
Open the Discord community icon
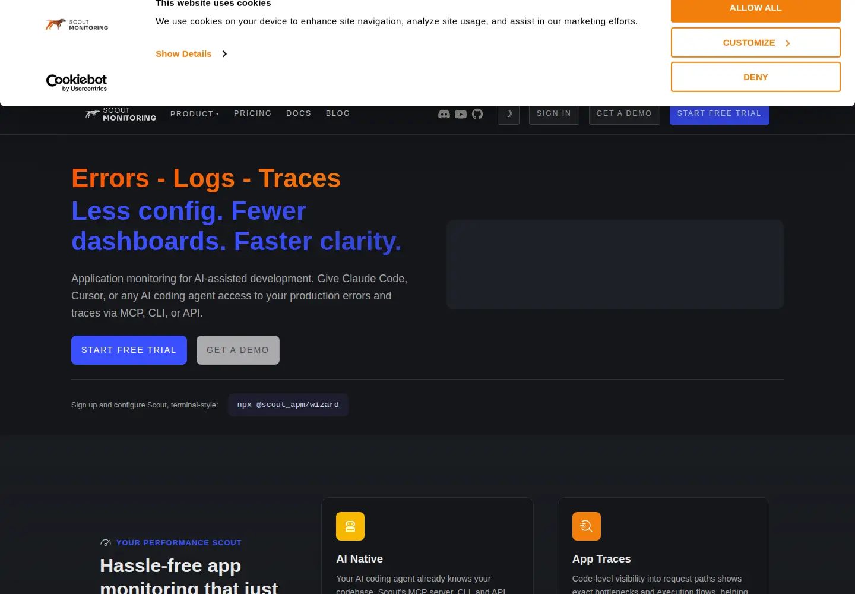444,114
